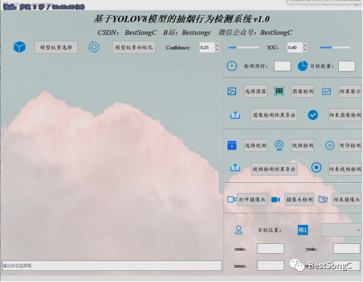Click the blue checkmark circle icon
The width and height of the screenshot is (363, 282).
313,115
